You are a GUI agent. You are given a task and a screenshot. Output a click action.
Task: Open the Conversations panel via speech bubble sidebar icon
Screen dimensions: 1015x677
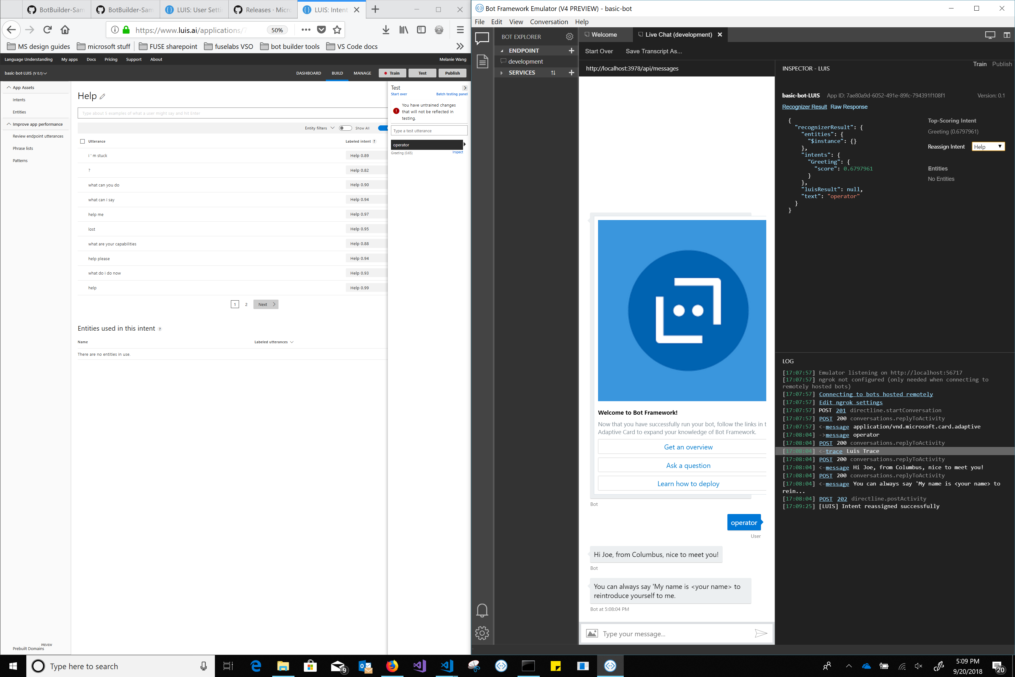pos(482,39)
